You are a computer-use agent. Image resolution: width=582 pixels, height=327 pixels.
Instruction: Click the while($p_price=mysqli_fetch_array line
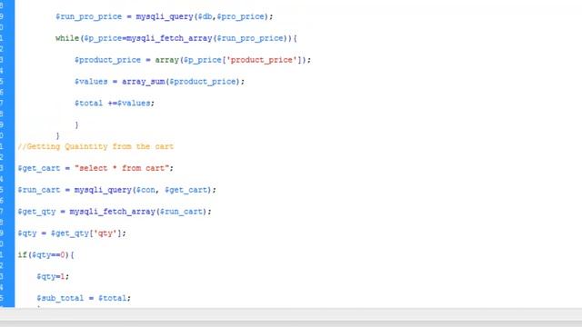[x=176, y=38]
